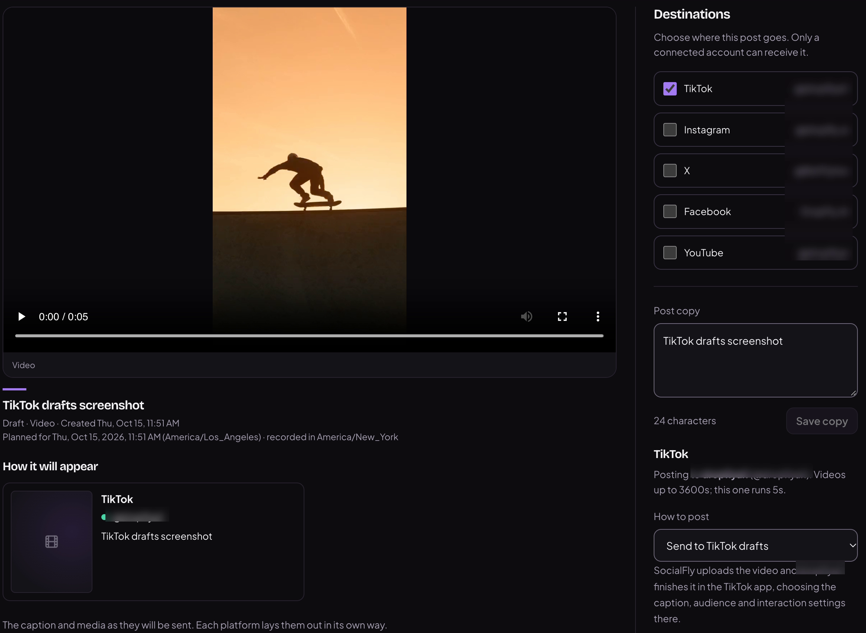Screen dimensions: 866x633
Task: Click the Save copy button
Action: tap(821, 421)
